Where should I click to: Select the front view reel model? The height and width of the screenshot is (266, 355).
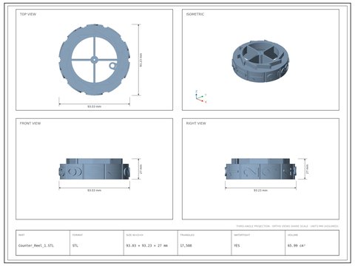point(94,168)
